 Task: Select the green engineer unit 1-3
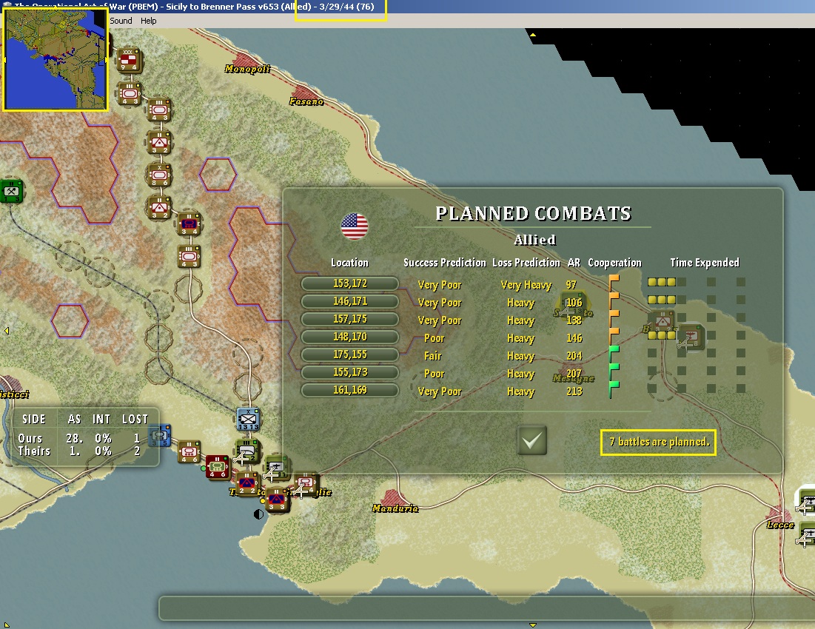pyautogui.click(x=11, y=192)
